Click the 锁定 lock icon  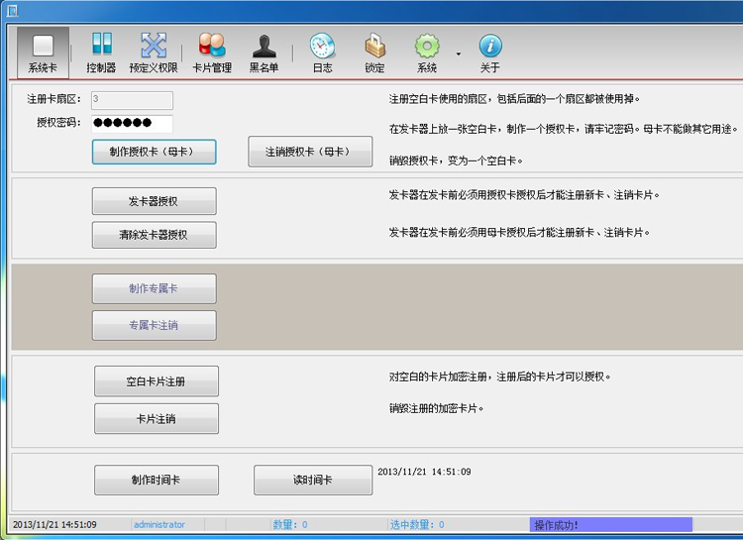coord(374,53)
